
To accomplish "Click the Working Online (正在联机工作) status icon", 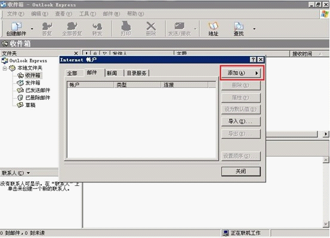I will 226,233.
